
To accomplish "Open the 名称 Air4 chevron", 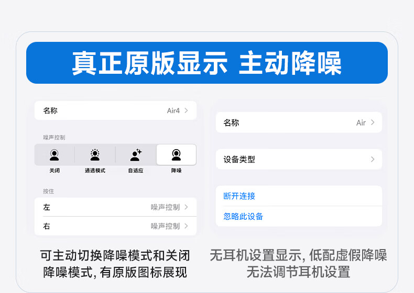I will [186, 110].
